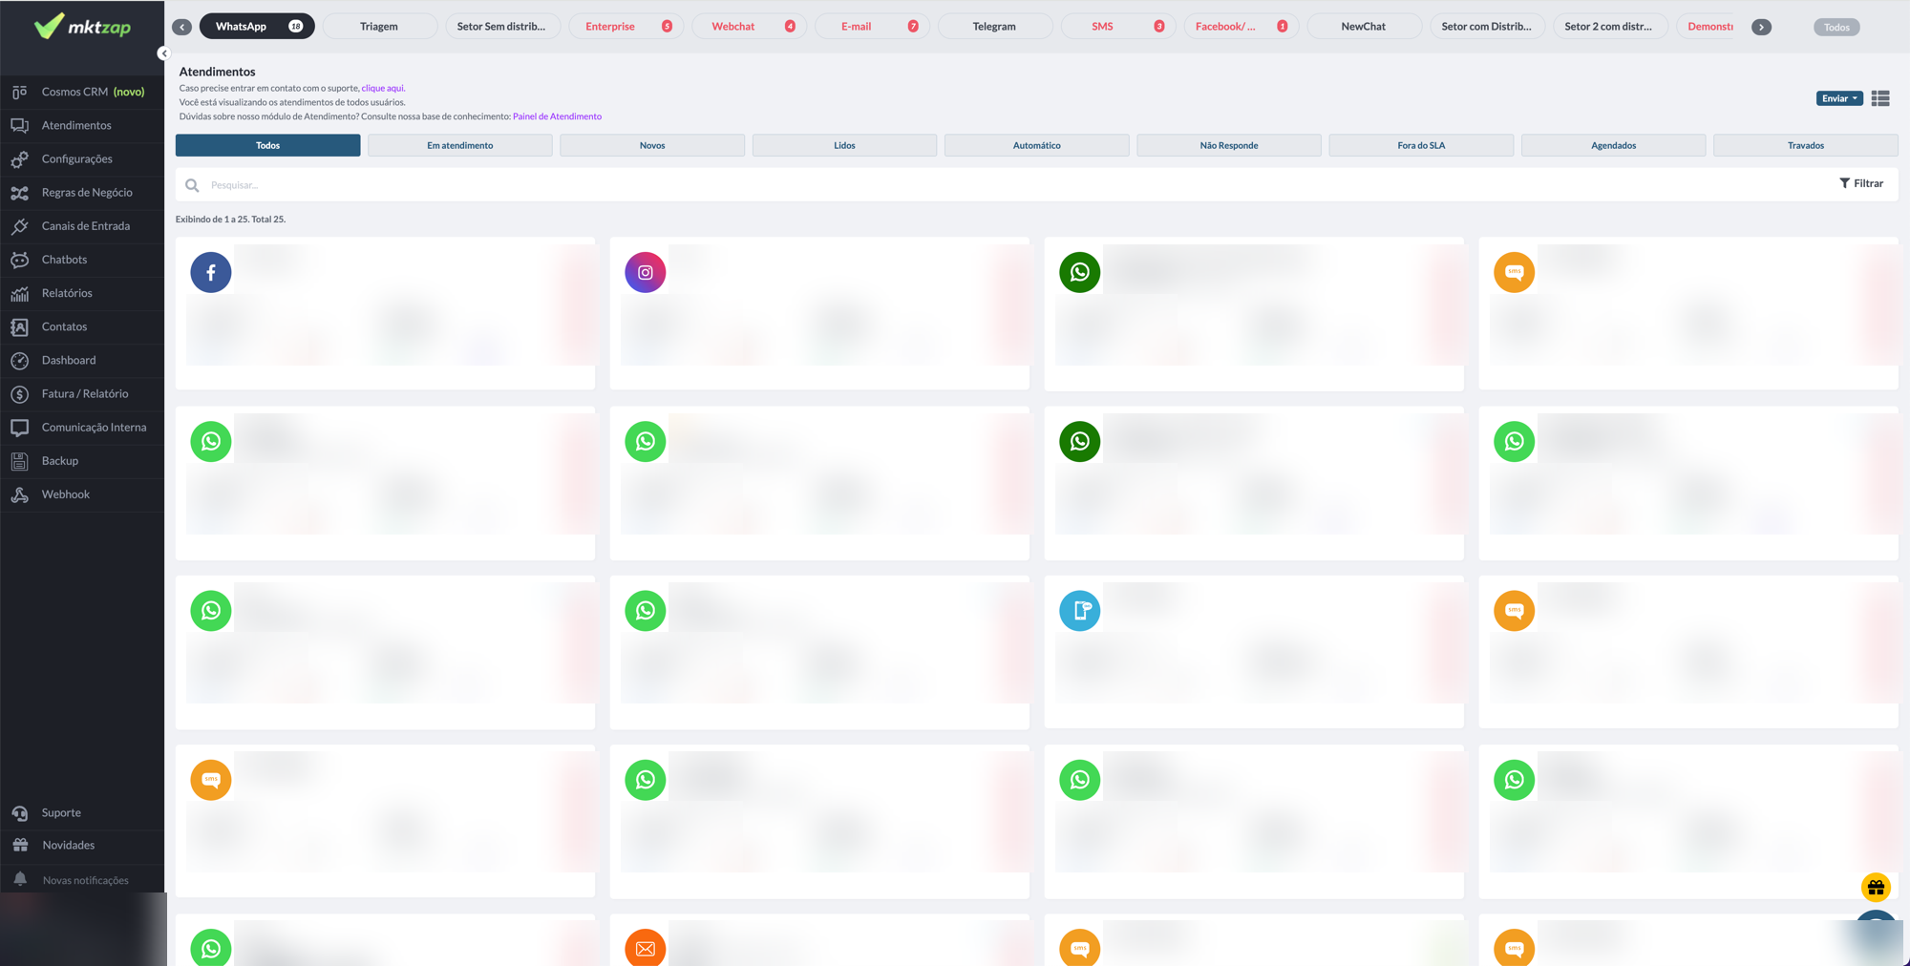The image size is (1910, 966).
Task: Open Relatórios chart icon
Action: 19,293
